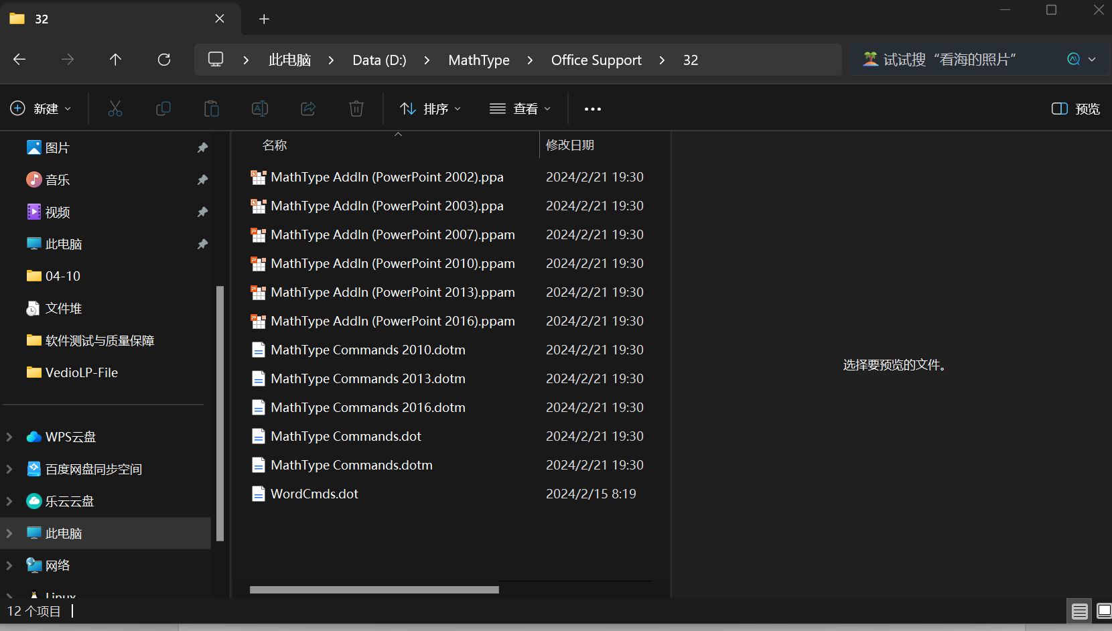Select MathType Commands 2016.dotm

pyautogui.click(x=368, y=407)
